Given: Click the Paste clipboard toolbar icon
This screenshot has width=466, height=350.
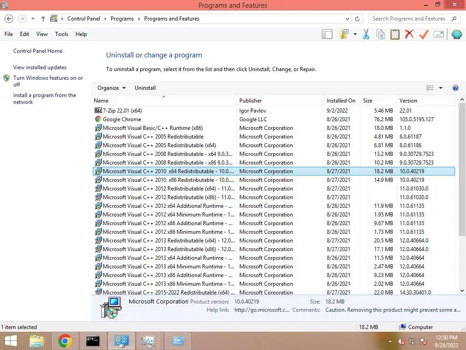Looking at the screenshot, I should 395,34.
